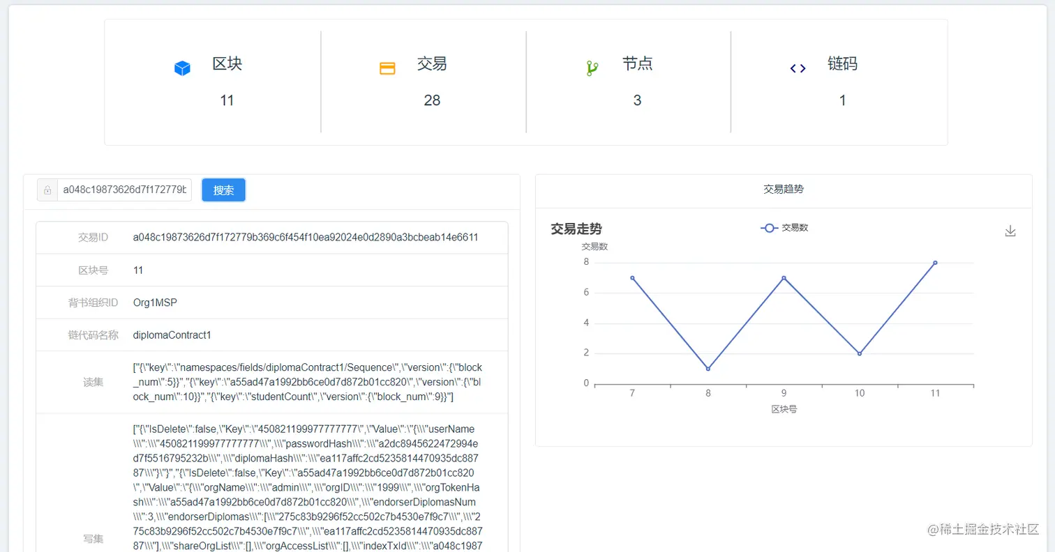Click the diplomaContract1 value

click(172, 335)
